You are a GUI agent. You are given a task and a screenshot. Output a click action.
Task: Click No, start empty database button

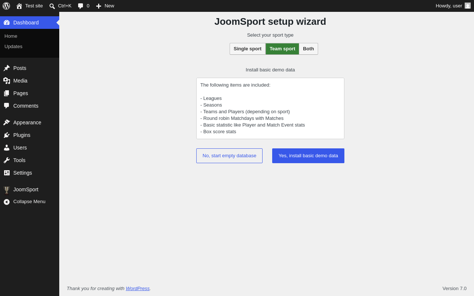229,156
